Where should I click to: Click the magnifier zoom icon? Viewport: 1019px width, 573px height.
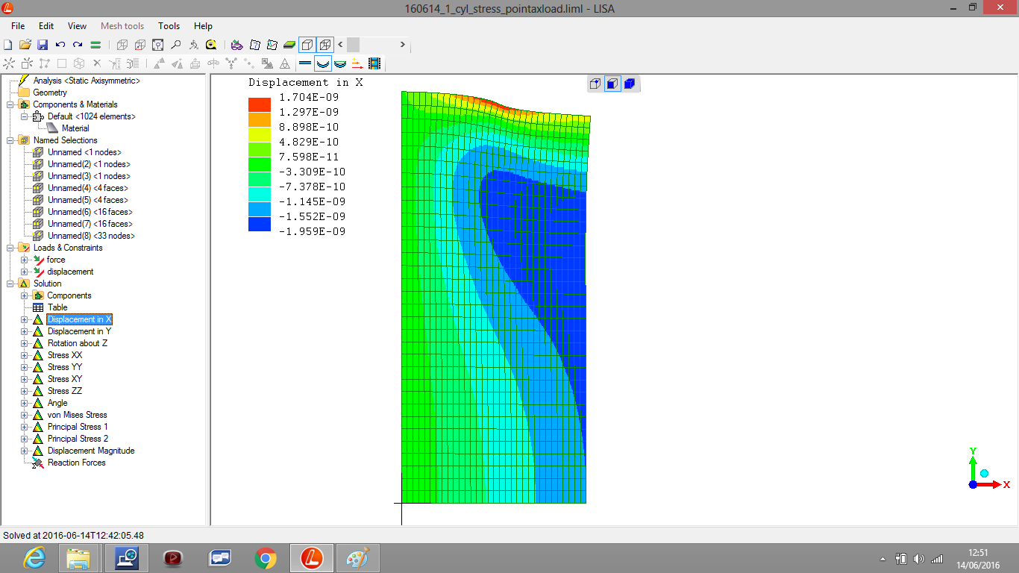pyautogui.click(x=176, y=45)
